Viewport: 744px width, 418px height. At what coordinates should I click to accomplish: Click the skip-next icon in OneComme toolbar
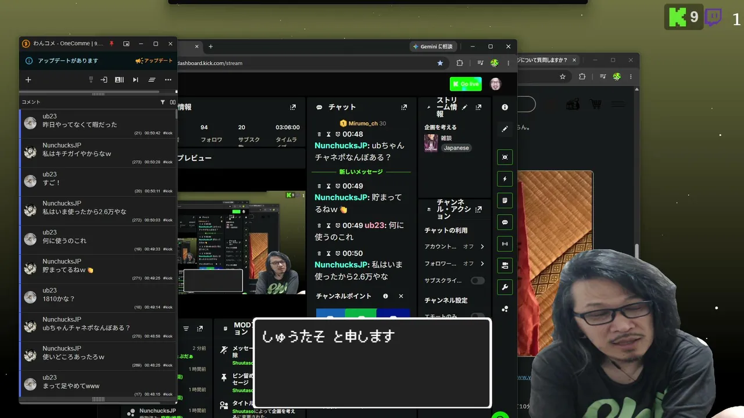135,80
